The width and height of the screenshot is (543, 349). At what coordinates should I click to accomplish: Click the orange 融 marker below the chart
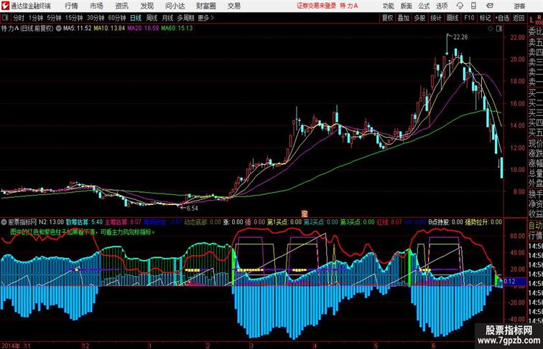click(305, 214)
